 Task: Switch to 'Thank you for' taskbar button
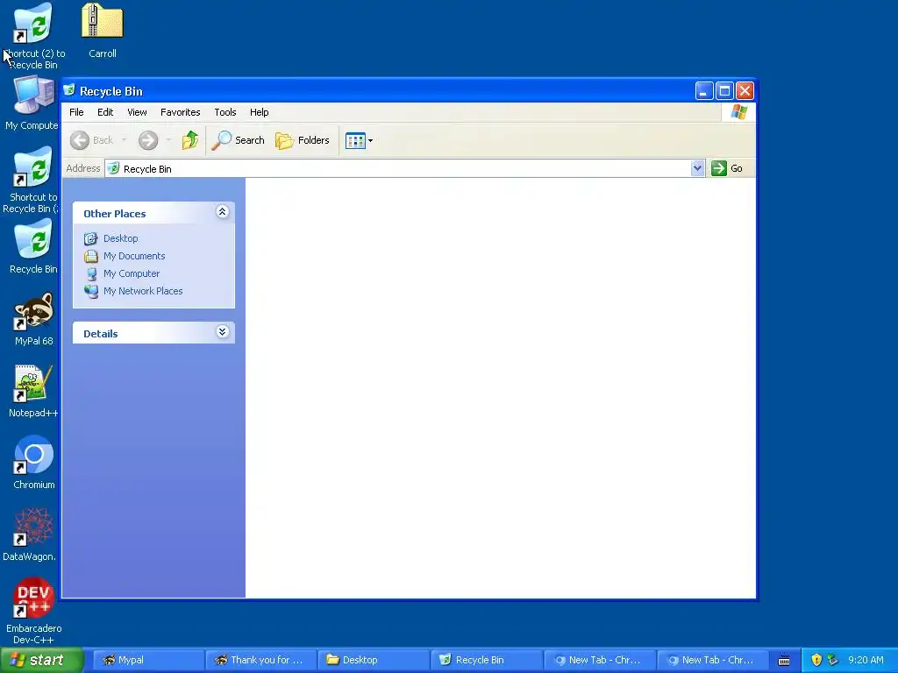tap(260, 660)
